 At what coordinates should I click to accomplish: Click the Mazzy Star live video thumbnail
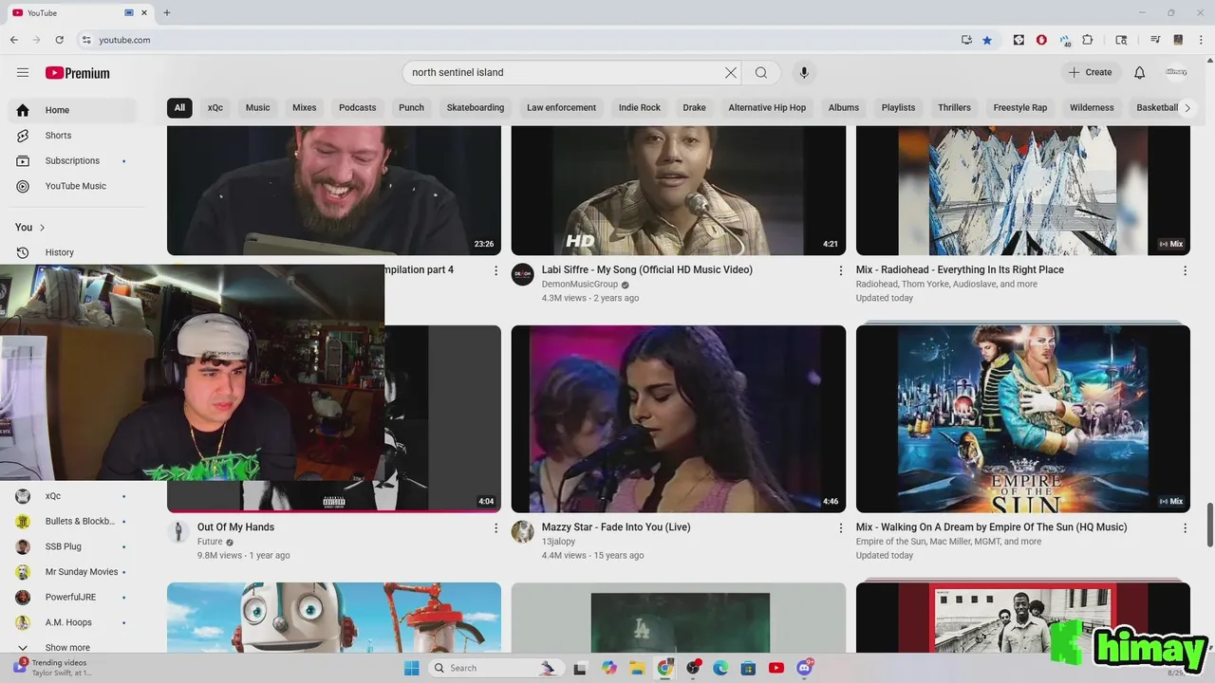(x=679, y=419)
